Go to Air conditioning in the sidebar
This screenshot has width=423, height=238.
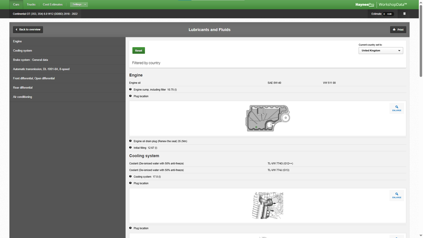click(67, 97)
